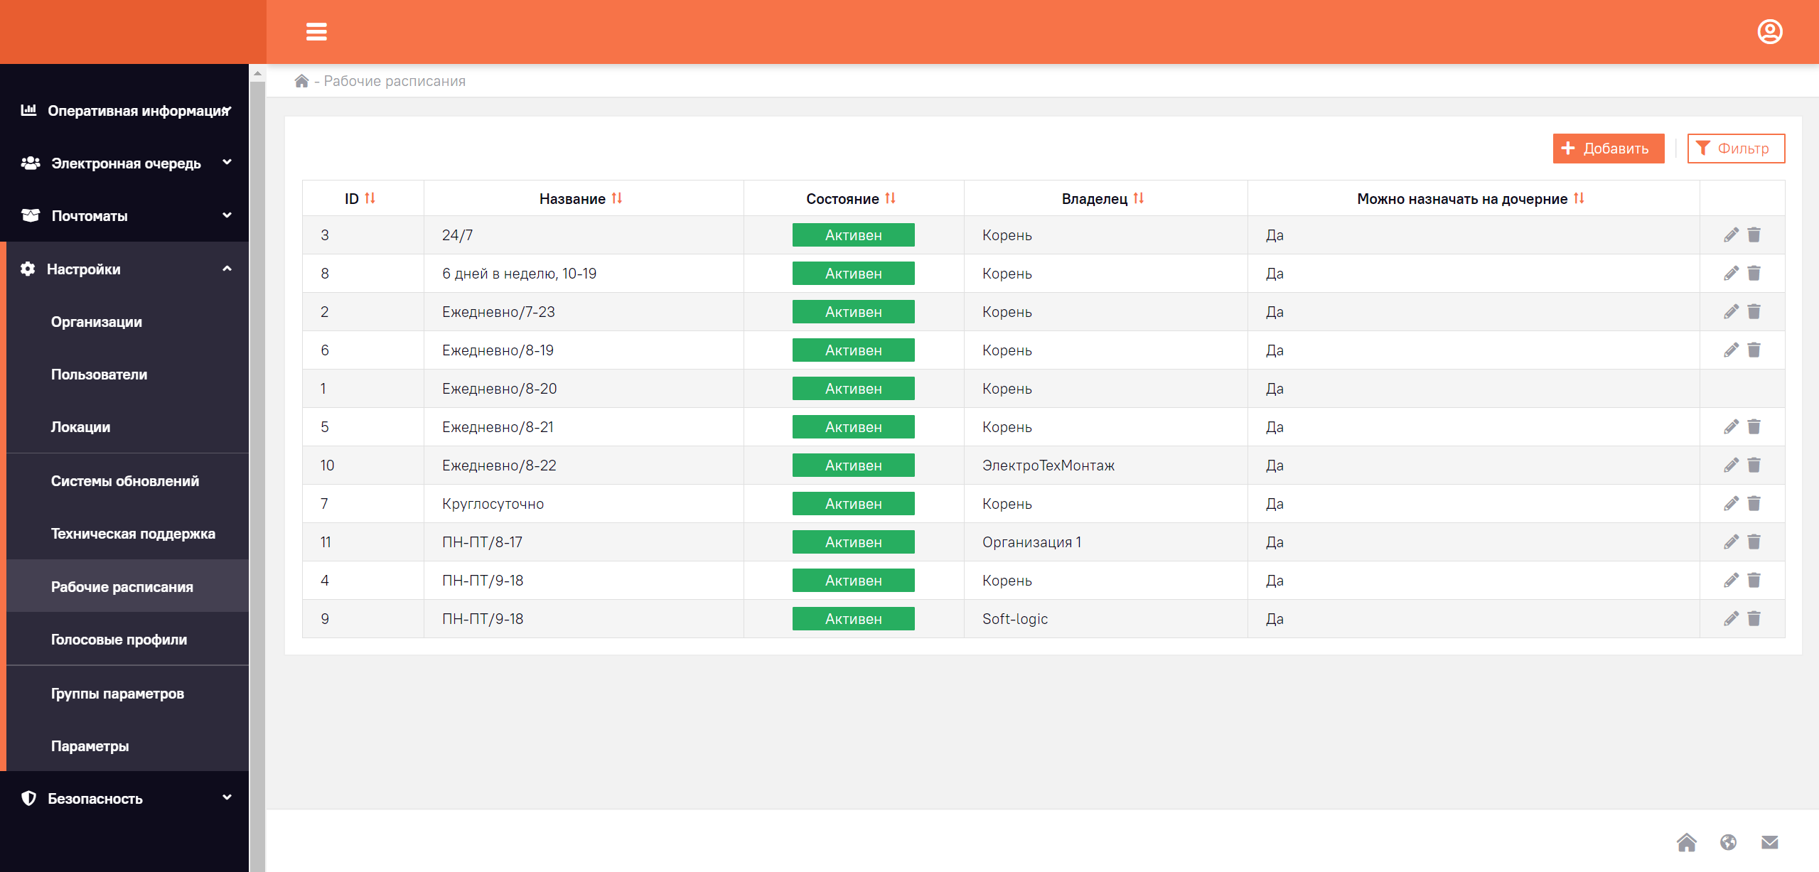Open the user profile icon
Image resolution: width=1819 pixels, height=872 pixels.
(x=1769, y=32)
